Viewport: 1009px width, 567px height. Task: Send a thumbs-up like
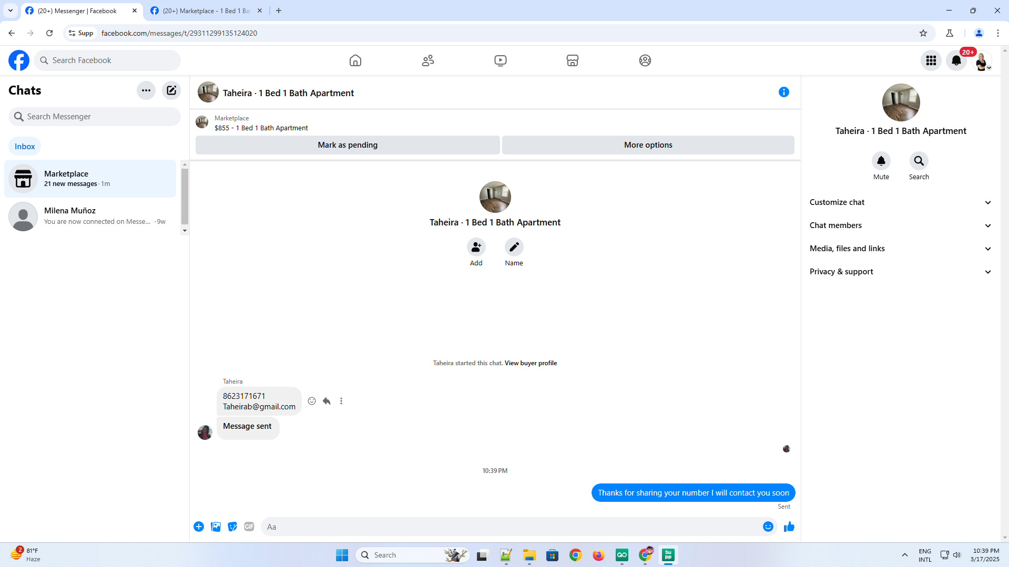(789, 527)
